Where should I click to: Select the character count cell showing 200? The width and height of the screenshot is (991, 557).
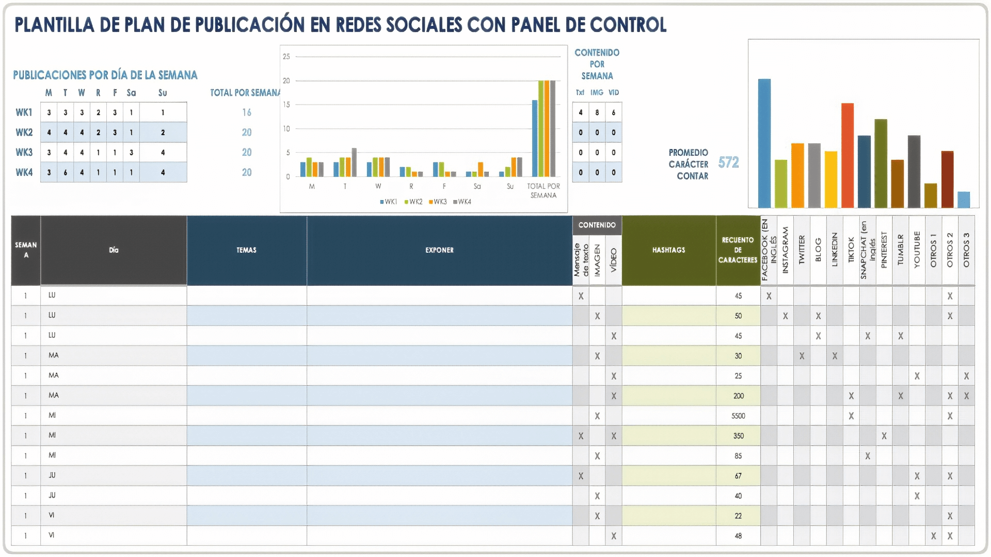tap(738, 396)
